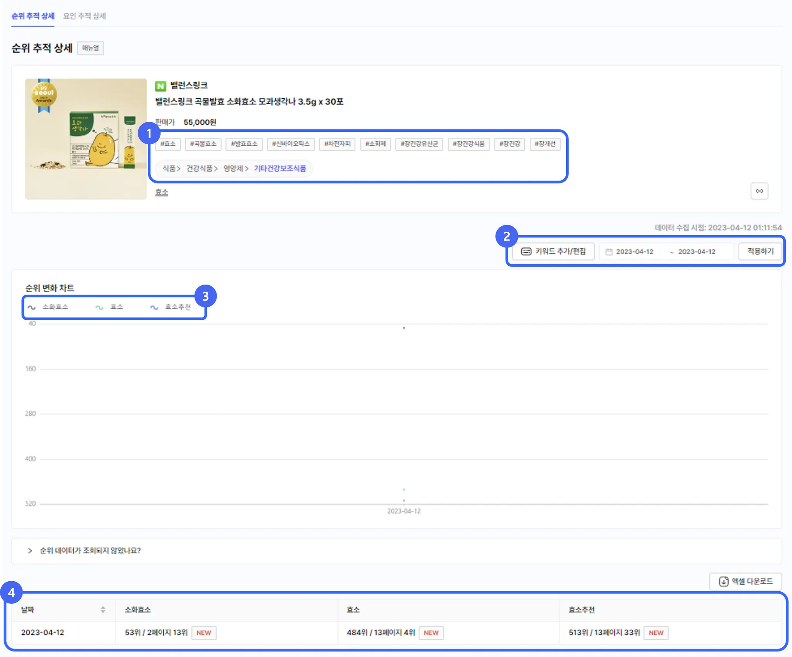Click the date column sort arrows
The image size is (792, 657).
[x=103, y=610]
